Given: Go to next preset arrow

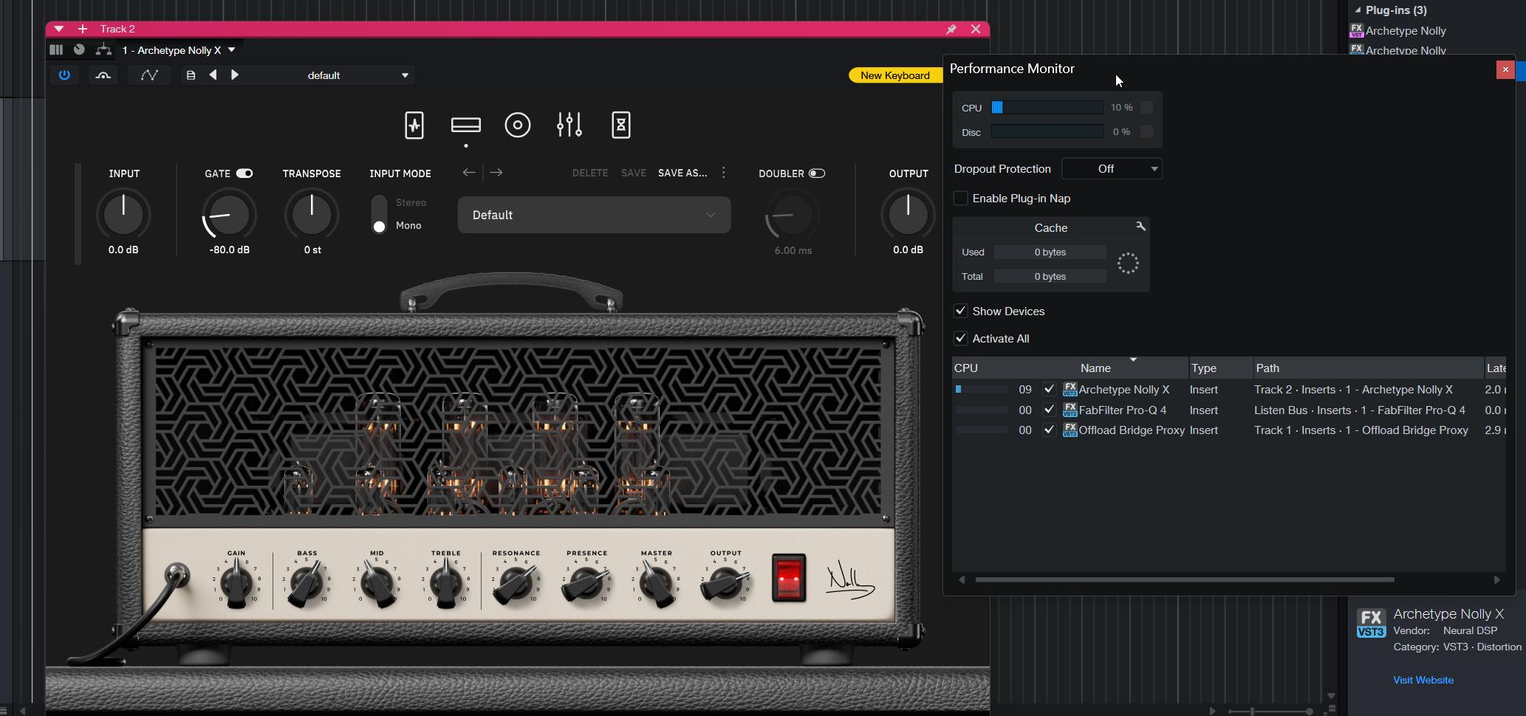Looking at the screenshot, I should pos(235,75).
